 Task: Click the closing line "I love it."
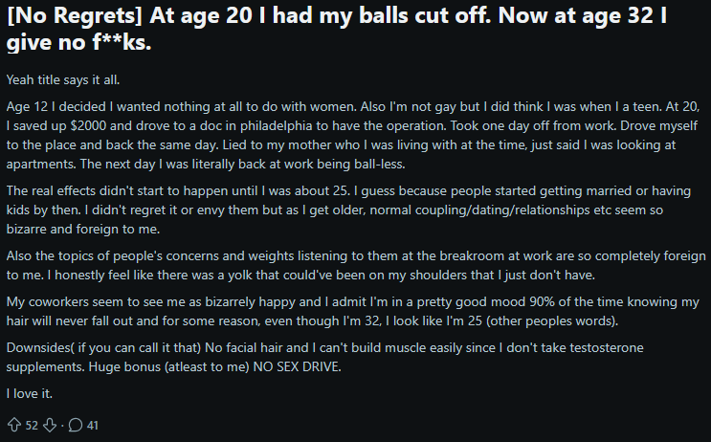click(x=30, y=393)
